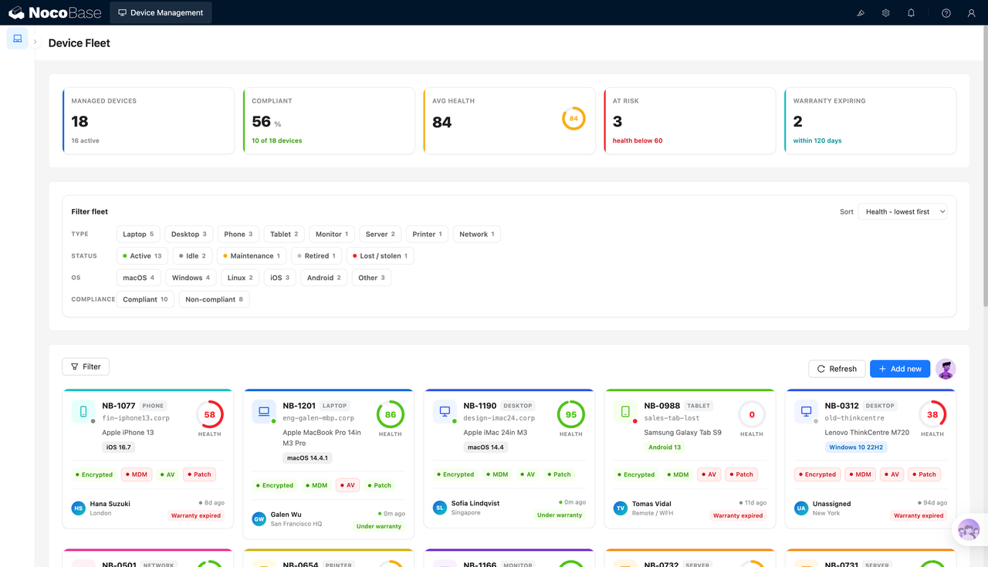This screenshot has width=988, height=567.
Task: Open the At Risk stat card
Action: (690, 120)
